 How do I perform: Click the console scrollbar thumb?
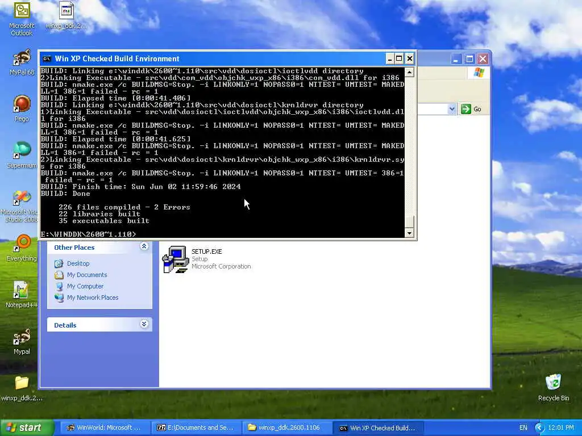click(x=409, y=222)
